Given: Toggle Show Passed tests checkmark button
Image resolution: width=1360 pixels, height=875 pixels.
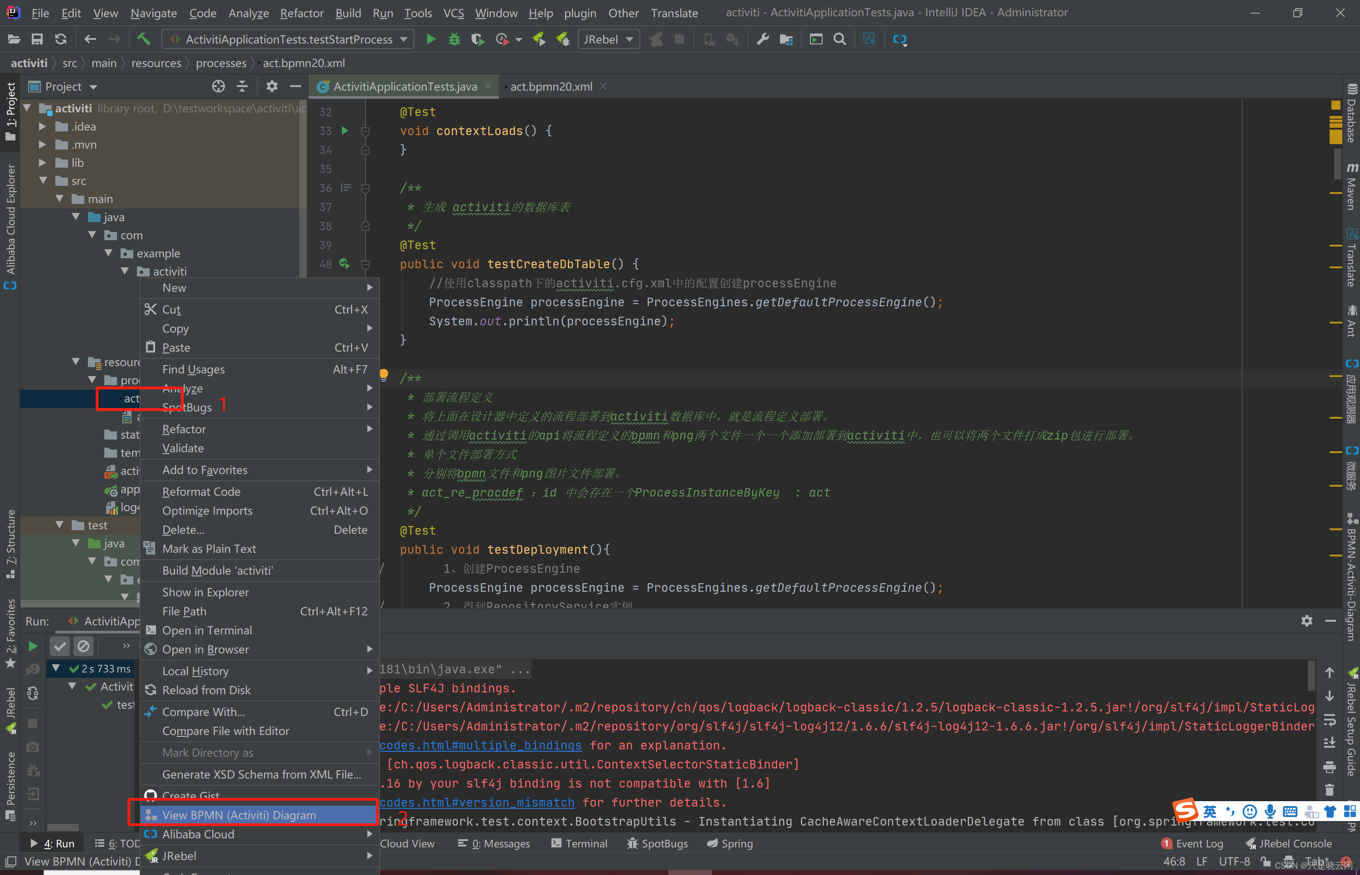Looking at the screenshot, I should [60, 646].
